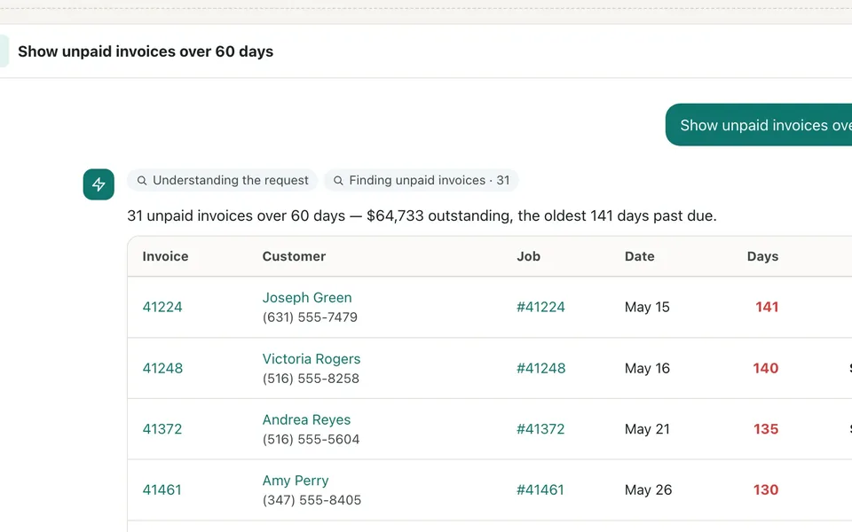
Task: Click the May 26 date cell
Action: pos(648,489)
